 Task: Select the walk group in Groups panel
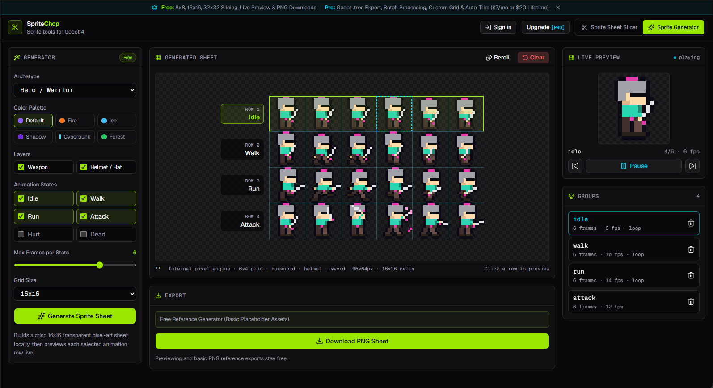(634, 249)
